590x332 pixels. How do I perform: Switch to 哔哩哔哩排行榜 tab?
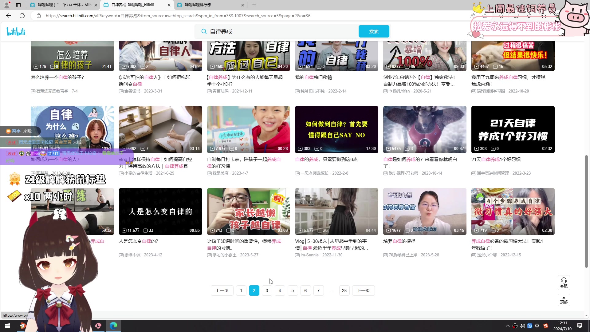211,5
